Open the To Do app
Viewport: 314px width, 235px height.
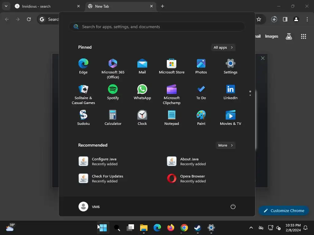tap(201, 92)
